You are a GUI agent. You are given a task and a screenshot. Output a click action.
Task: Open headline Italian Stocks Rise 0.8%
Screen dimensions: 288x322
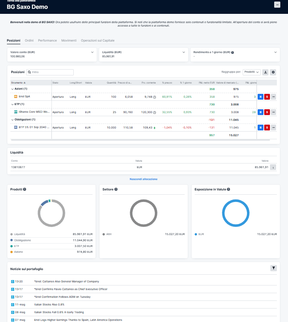point(49,305)
